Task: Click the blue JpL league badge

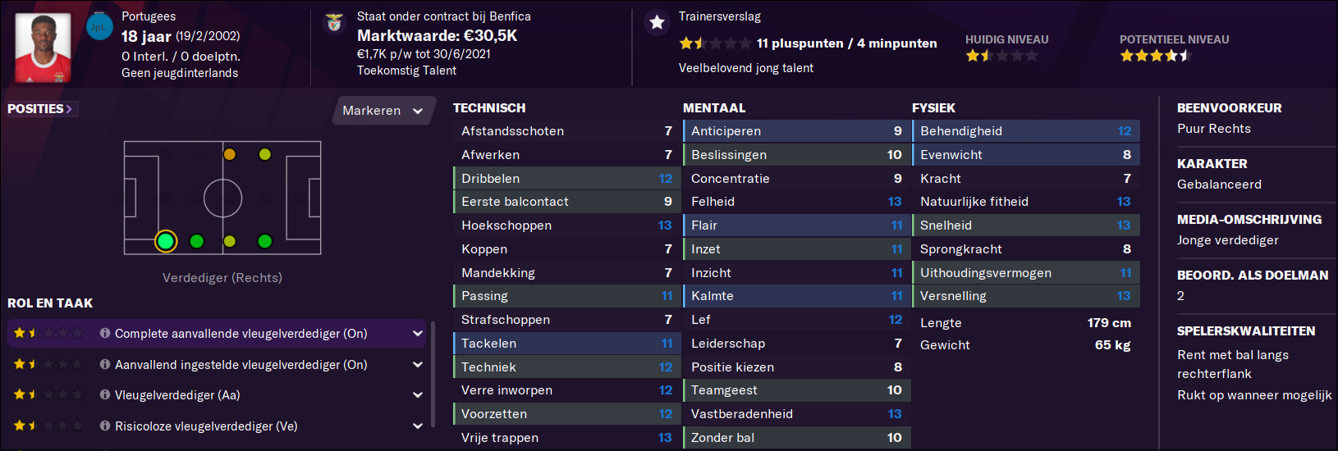Action: pos(99,26)
